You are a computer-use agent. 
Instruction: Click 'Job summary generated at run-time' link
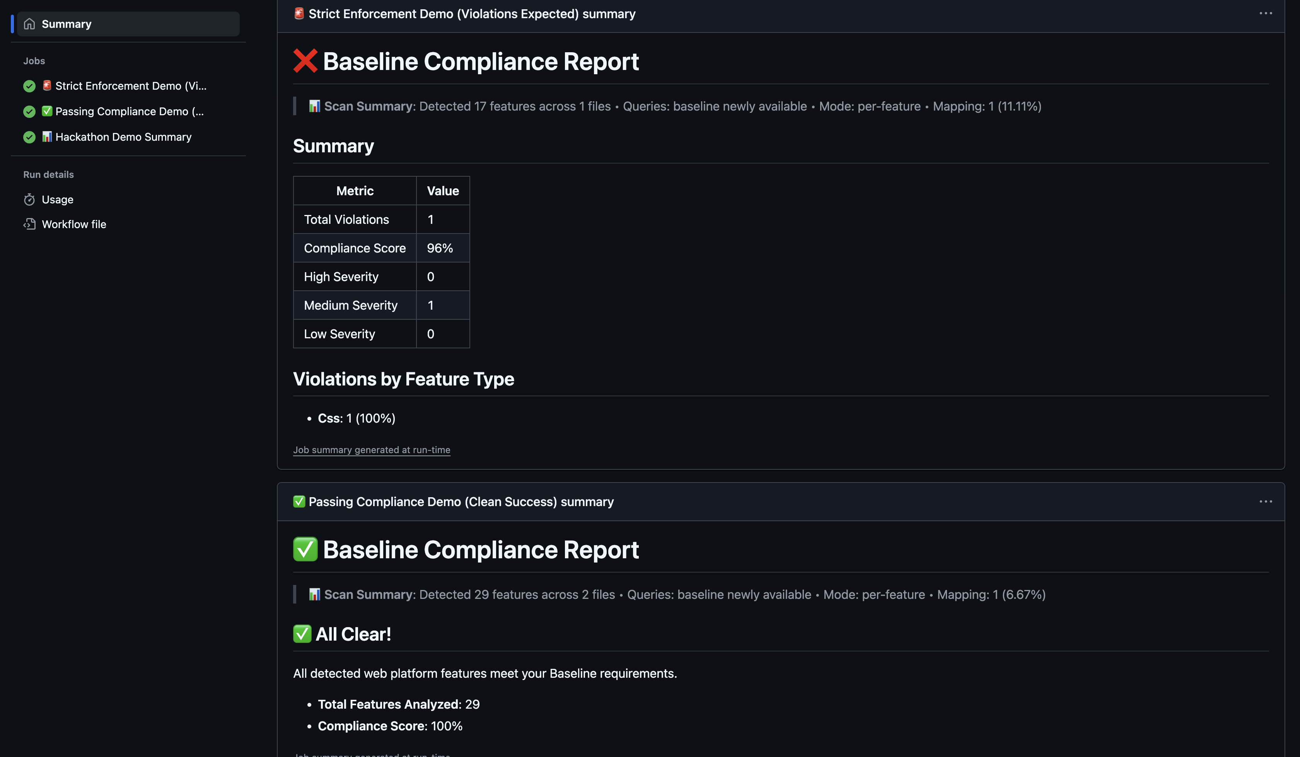coord(372,450)
